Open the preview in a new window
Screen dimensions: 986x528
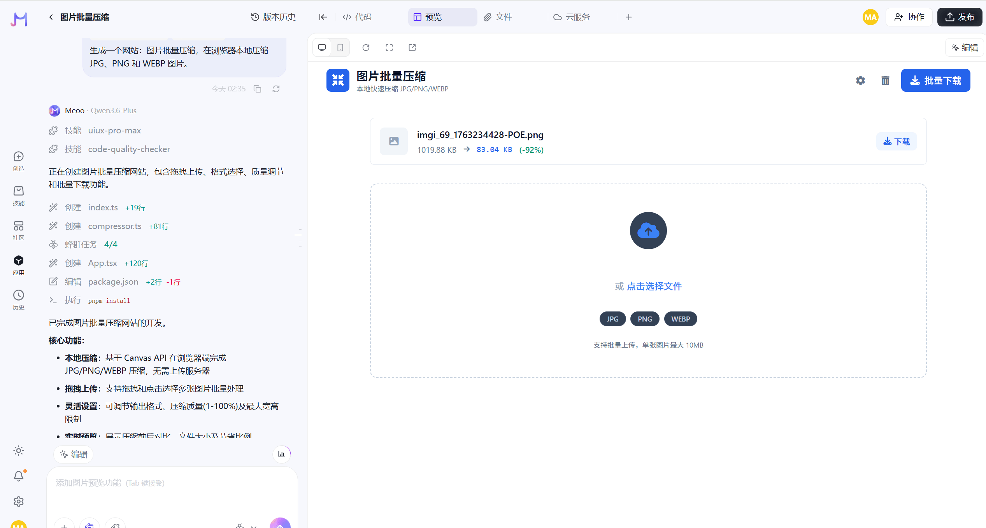(412, 47)
